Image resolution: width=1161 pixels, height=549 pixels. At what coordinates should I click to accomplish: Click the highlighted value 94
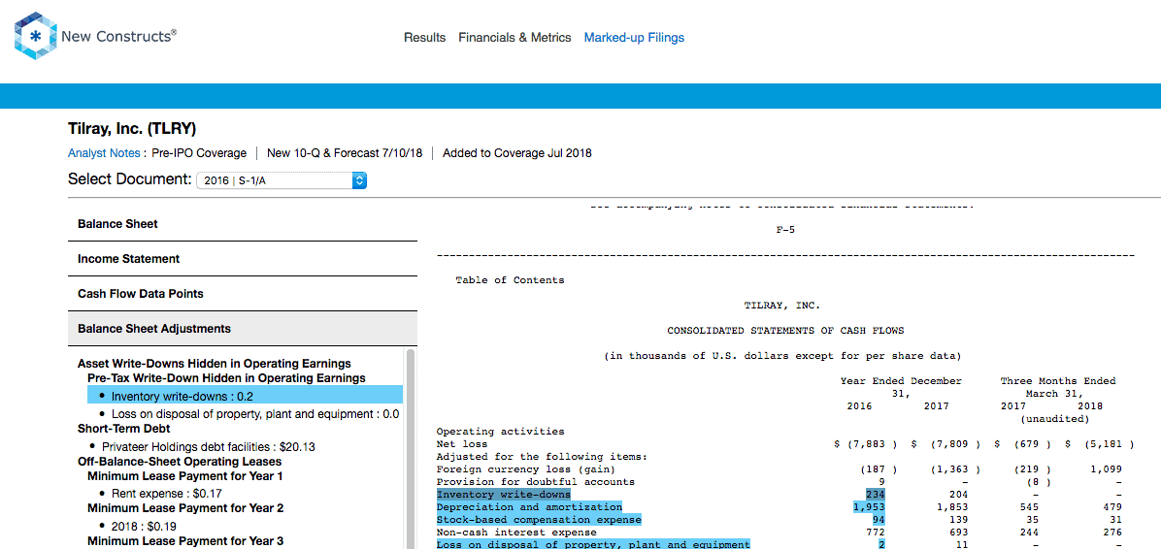coord(878,519)
